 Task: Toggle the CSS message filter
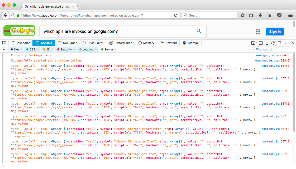pyautogui.click(x=31, y=49)
